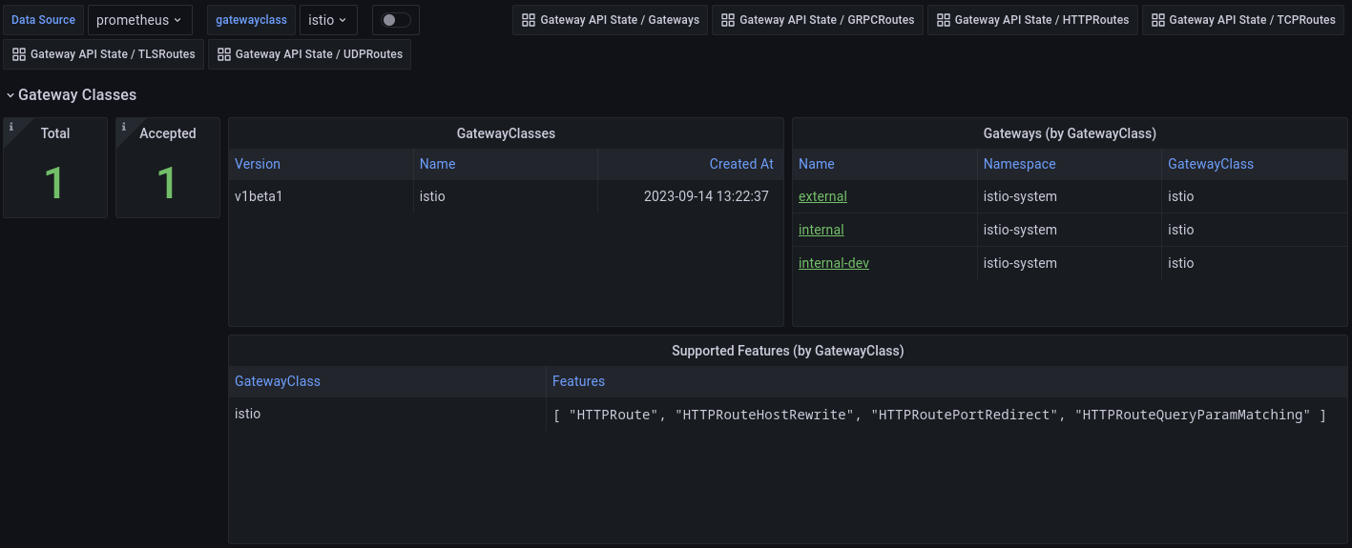Collapse the Gateway Classes row
The image size is (1352, 548).
[x=10, y=95]
